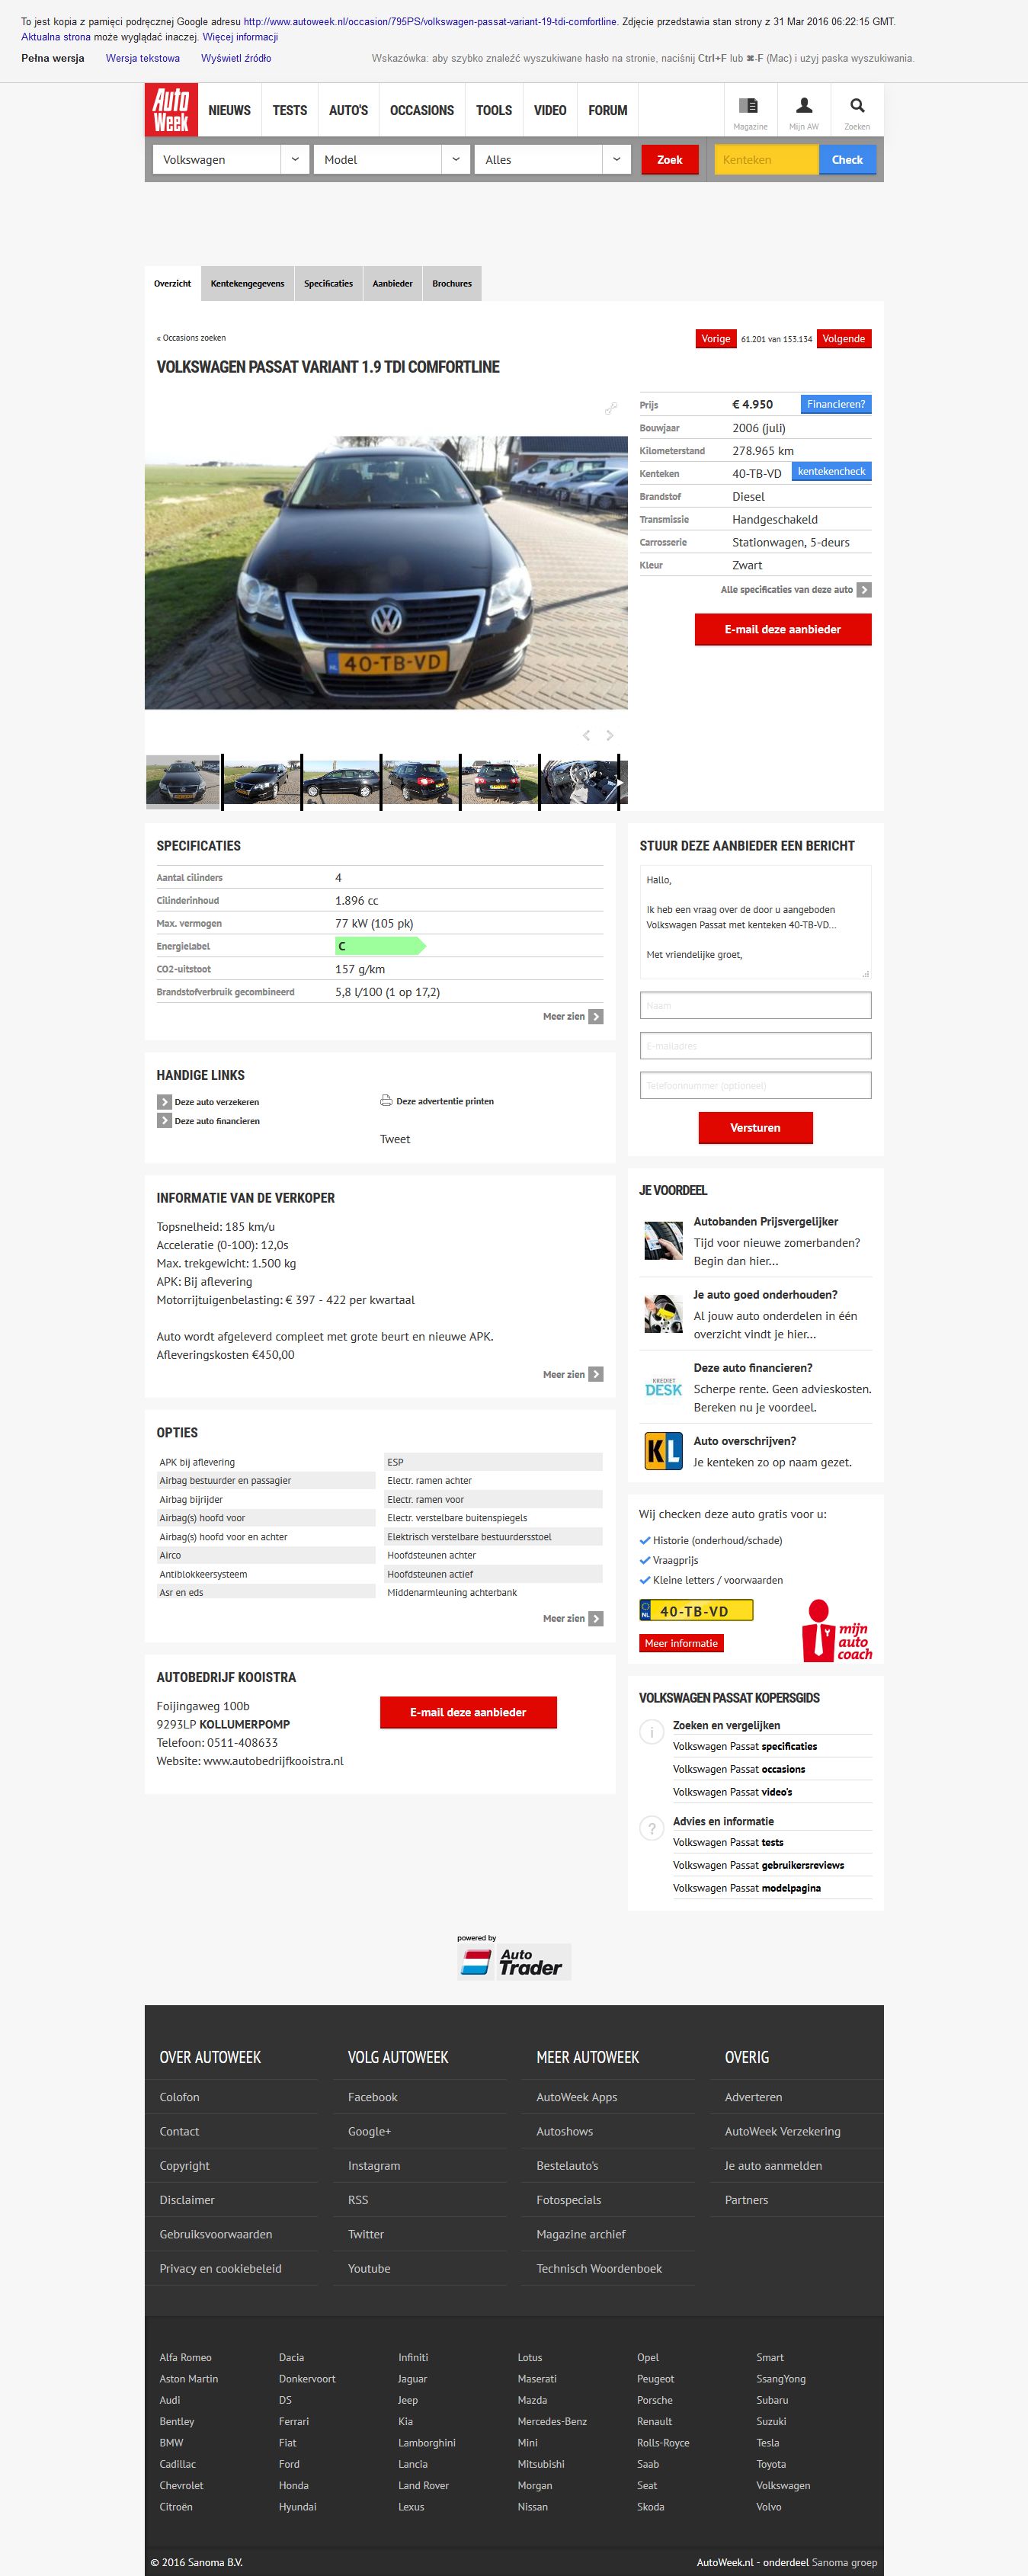
Task: Open the Volkswagen brand dropdown
Action: click(230, 160)
